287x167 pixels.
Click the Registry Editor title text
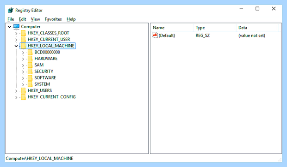29,10
